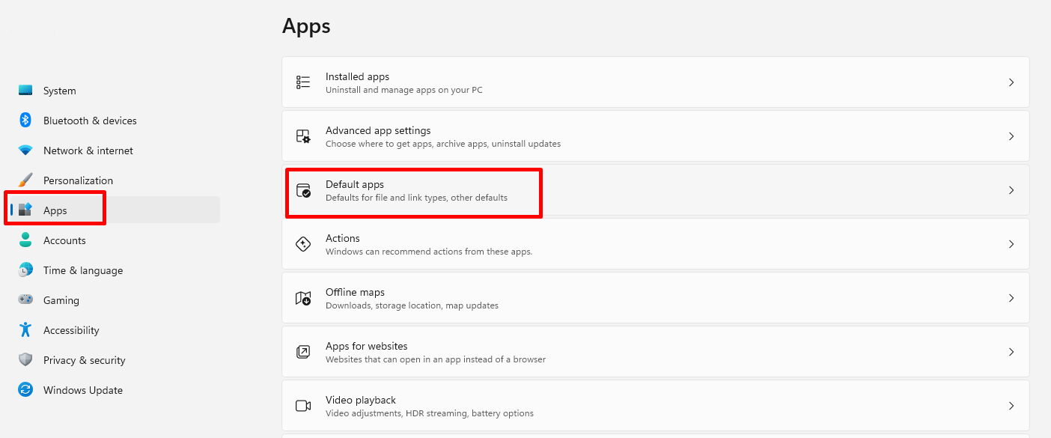The width and height of the screenshot is (1051, 438).
Task: Click the Offline maps chevron arrow
Action: click(1011, 298)
